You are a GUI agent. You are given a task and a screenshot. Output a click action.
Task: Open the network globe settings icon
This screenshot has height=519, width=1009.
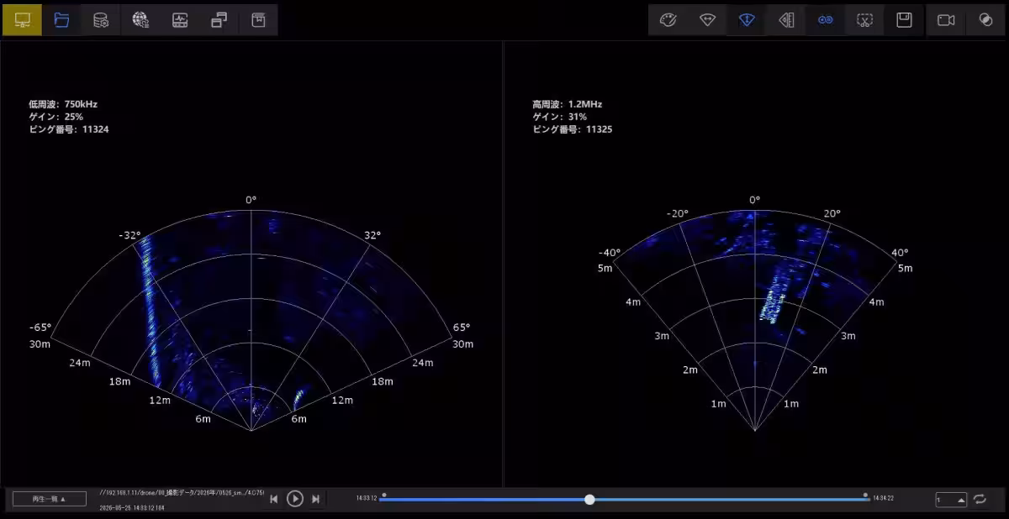point(140,20)
